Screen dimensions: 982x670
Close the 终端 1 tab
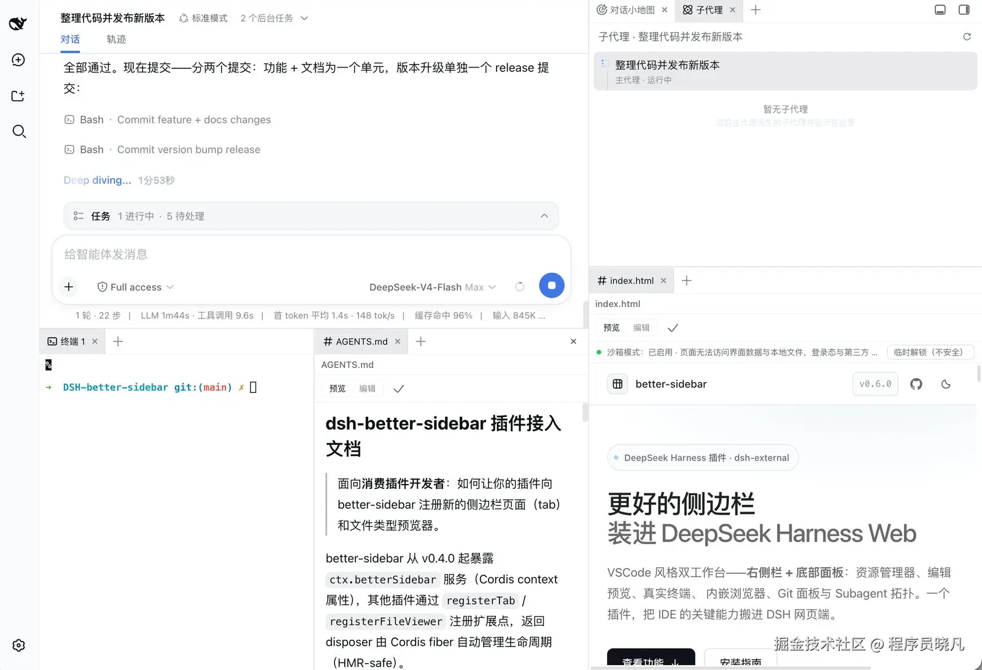pyautogui.click(x=95, y=341)
